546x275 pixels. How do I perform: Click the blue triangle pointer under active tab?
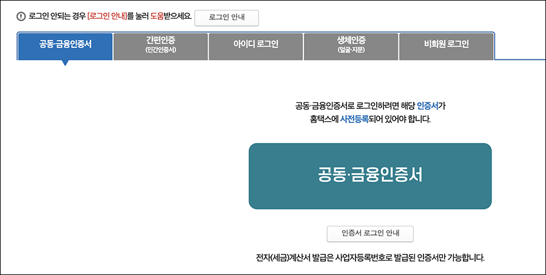pyautogui.click(x=65, y=63)
